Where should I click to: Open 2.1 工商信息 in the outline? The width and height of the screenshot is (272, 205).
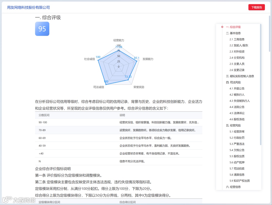[237, 39]
